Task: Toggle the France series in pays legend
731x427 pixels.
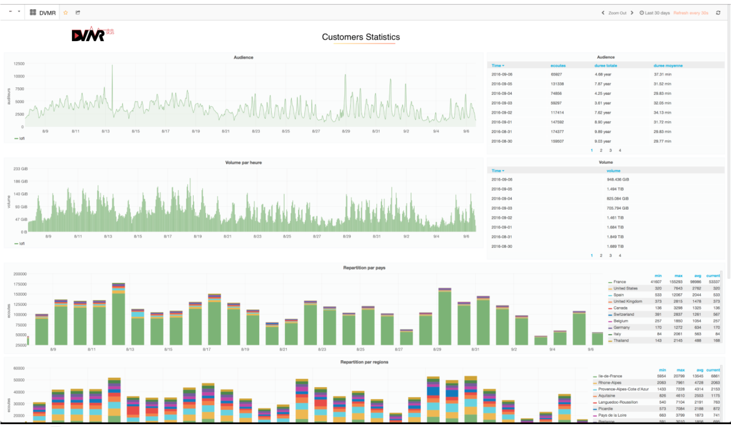Action: point(619,282)
